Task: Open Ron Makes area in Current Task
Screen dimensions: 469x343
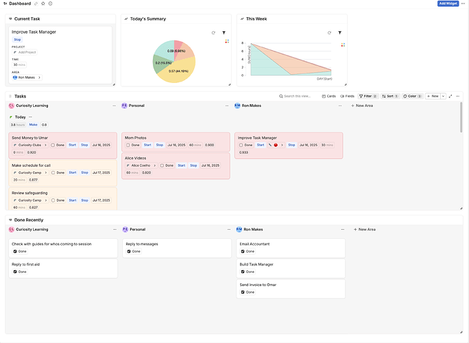Action: coord(27,78)
